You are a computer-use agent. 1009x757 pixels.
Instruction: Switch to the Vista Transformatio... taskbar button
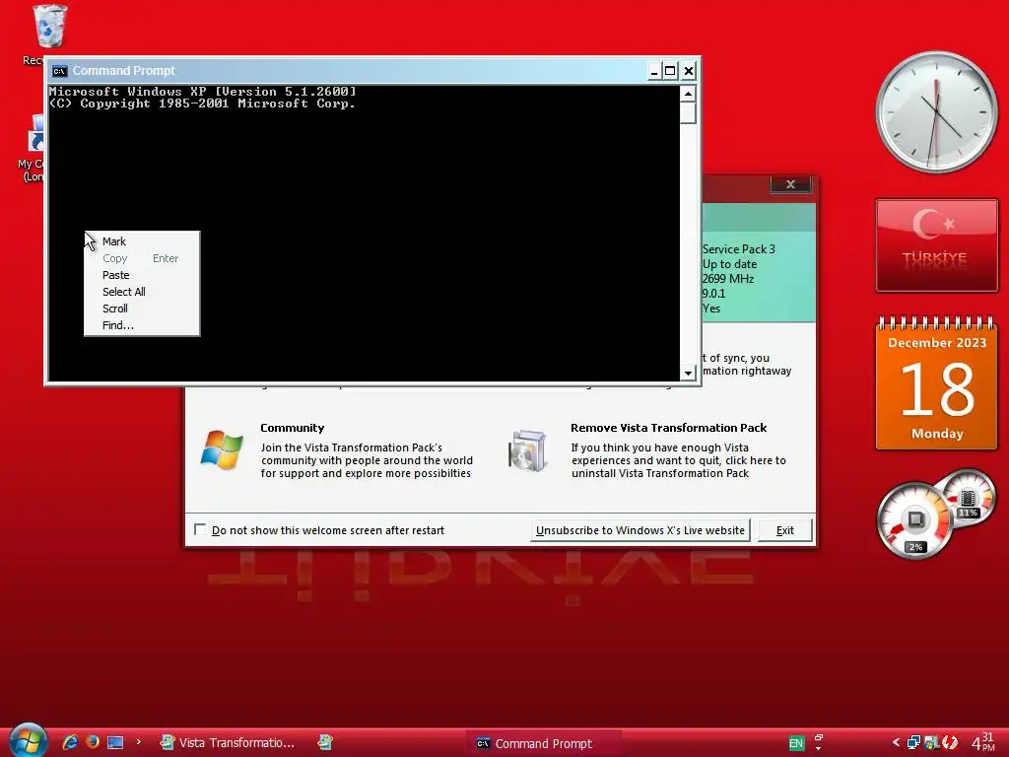coord(228,743)
